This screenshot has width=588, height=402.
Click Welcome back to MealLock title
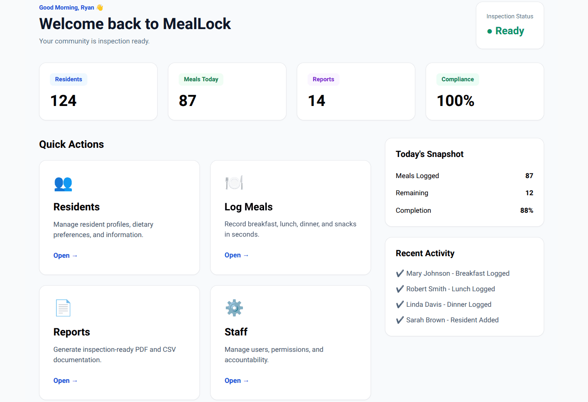tap(135, 24)
